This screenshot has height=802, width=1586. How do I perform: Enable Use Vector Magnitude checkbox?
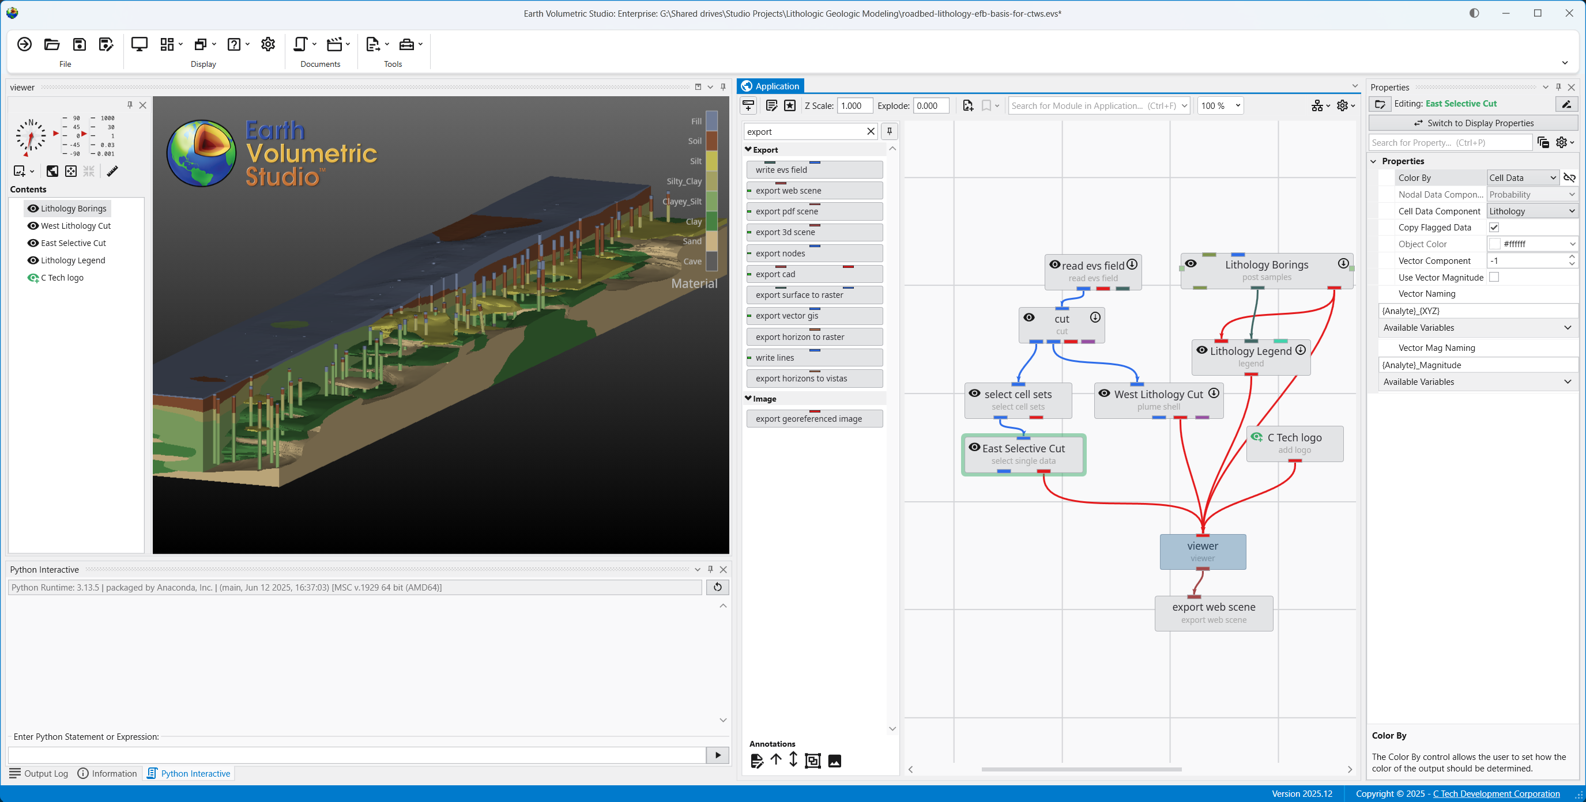[1494, 277]
